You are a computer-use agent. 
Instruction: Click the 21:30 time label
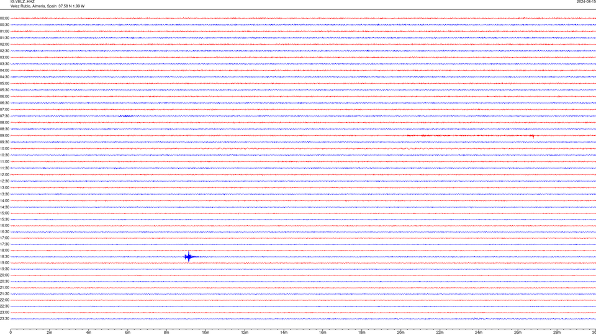(x=4, y=294)
